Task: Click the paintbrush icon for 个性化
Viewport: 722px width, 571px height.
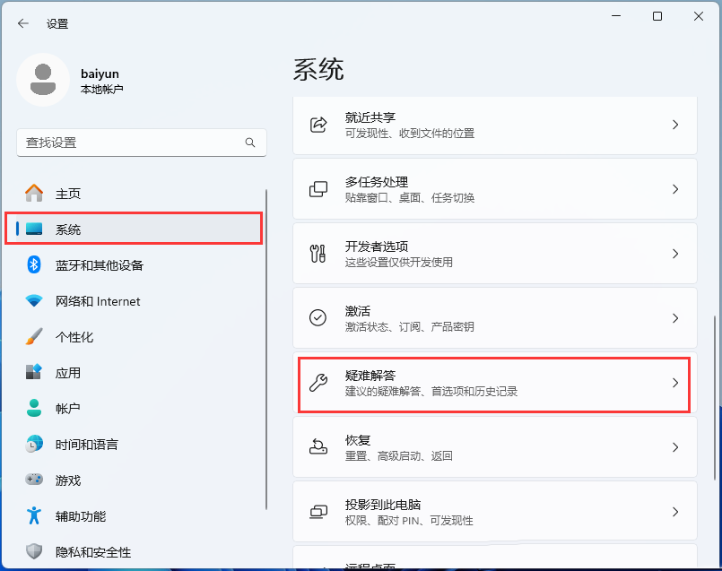Action: 33,337
